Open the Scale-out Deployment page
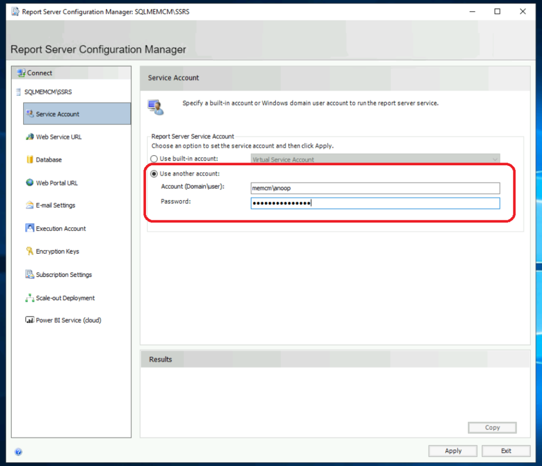Image resolution: width=542 pixels, height=466 pixels. (x=65, y=298)
